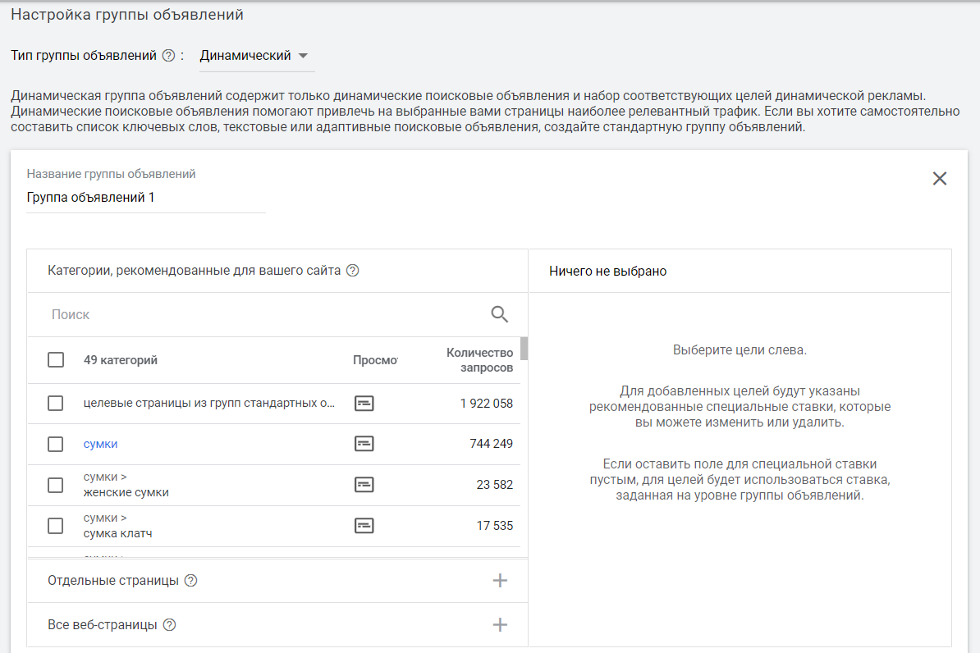Screen dimensions: 980x653
Task: Open preview icon for сумка клатч row
Action: click(x=364, y=526)
